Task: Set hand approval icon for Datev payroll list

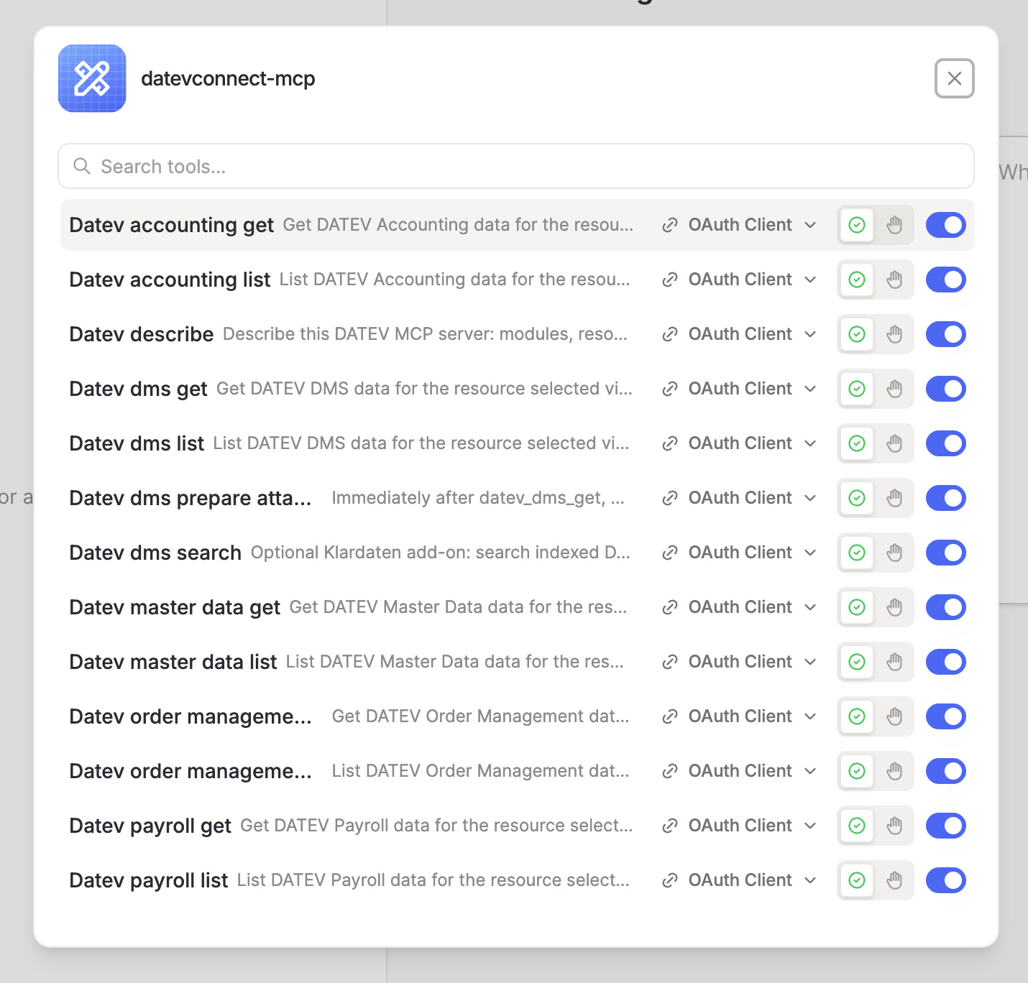Action: 894,880
